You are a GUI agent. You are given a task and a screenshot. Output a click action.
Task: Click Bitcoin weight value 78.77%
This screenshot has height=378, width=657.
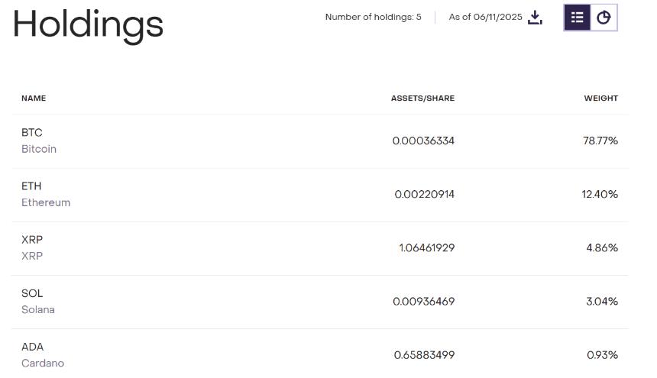[x=600, y=141]
